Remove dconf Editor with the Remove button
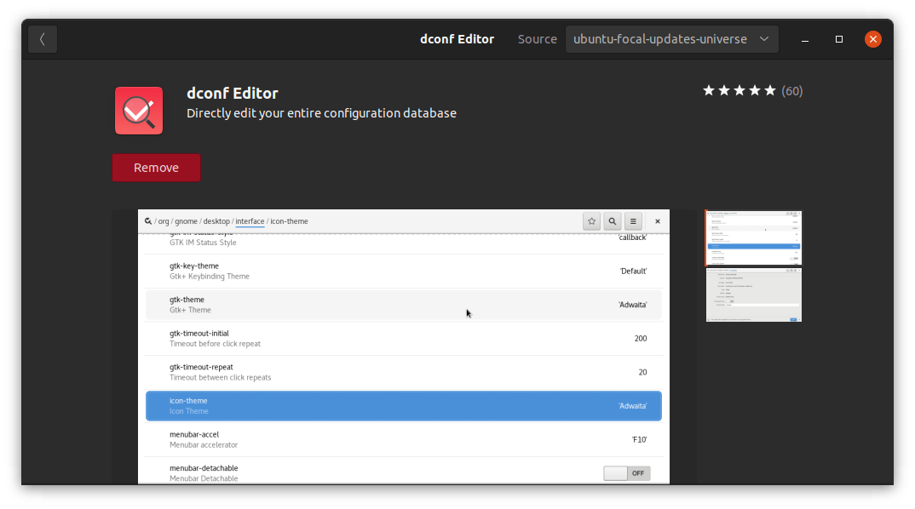The width and height of the screenshot is (915, 509). tap(157, 168)
